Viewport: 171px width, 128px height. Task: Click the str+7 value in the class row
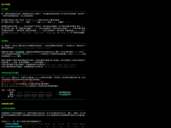[x=20, y=94]
